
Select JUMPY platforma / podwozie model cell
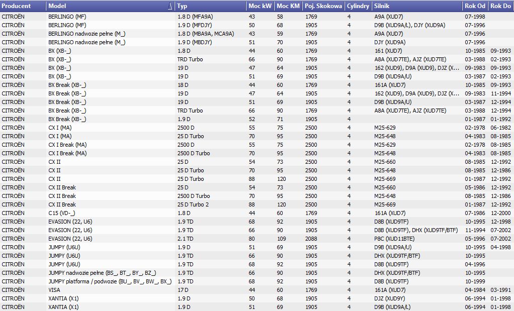coord(110,281)
